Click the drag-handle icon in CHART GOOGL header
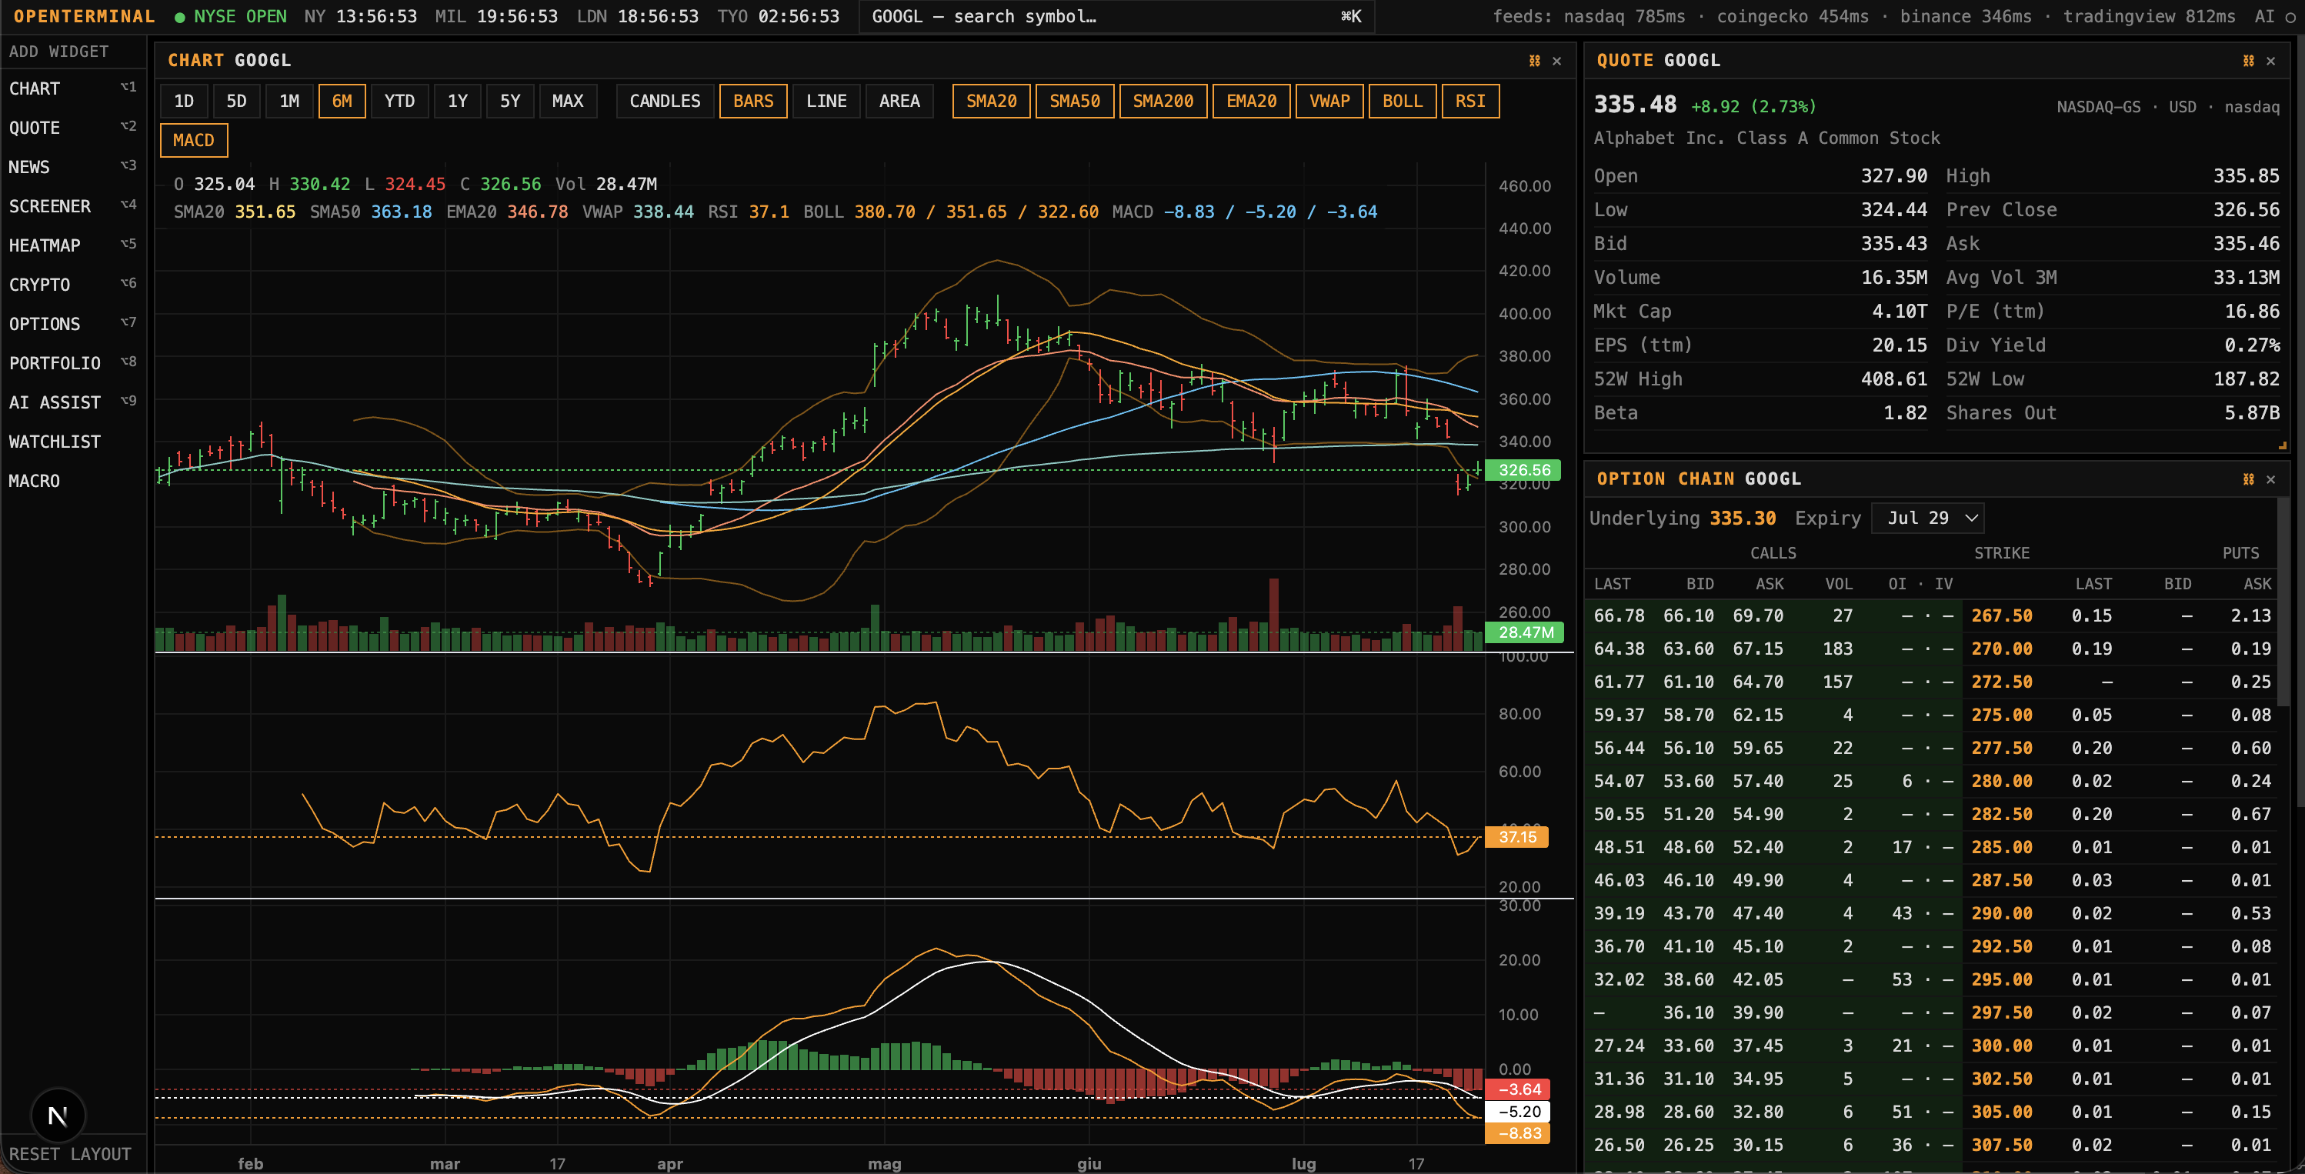 pos(1535,61)
